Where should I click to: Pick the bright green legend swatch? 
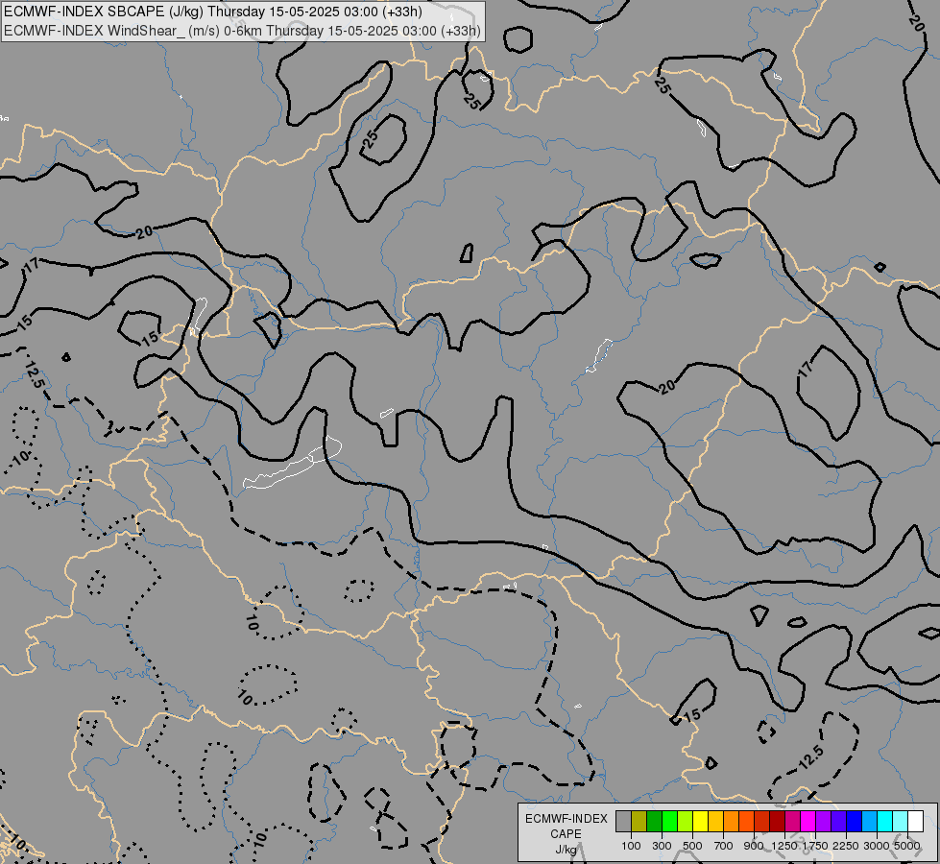[x=669, y=821]
